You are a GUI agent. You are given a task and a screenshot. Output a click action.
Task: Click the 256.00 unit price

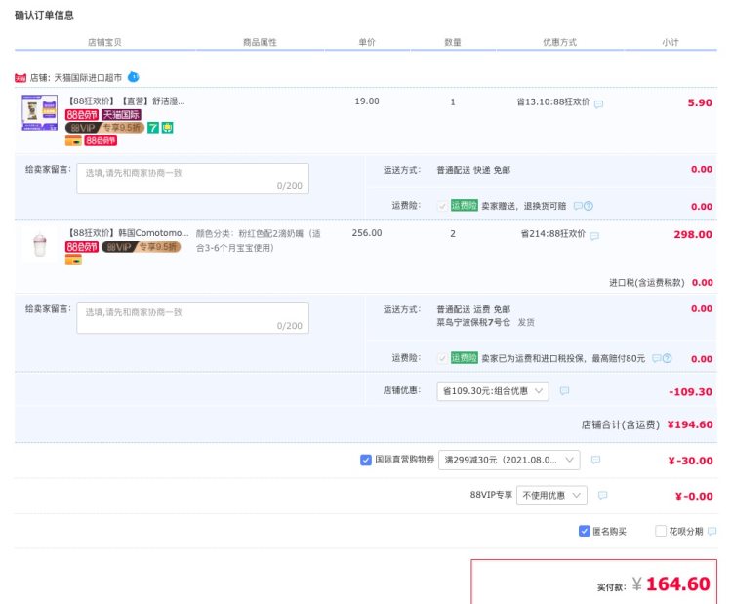[367, 233]
